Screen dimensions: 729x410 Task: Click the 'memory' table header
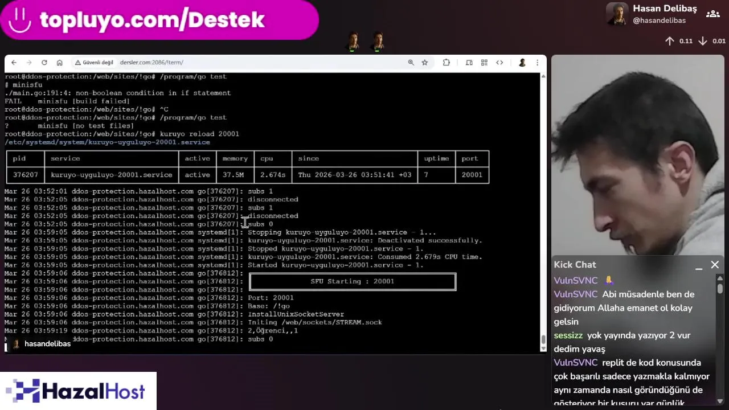(x=235, y=158)
